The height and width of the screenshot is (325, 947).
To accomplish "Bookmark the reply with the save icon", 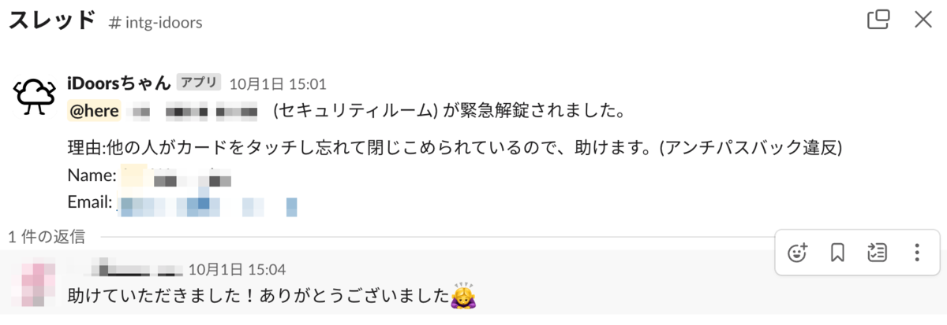I will click(838, 253).
